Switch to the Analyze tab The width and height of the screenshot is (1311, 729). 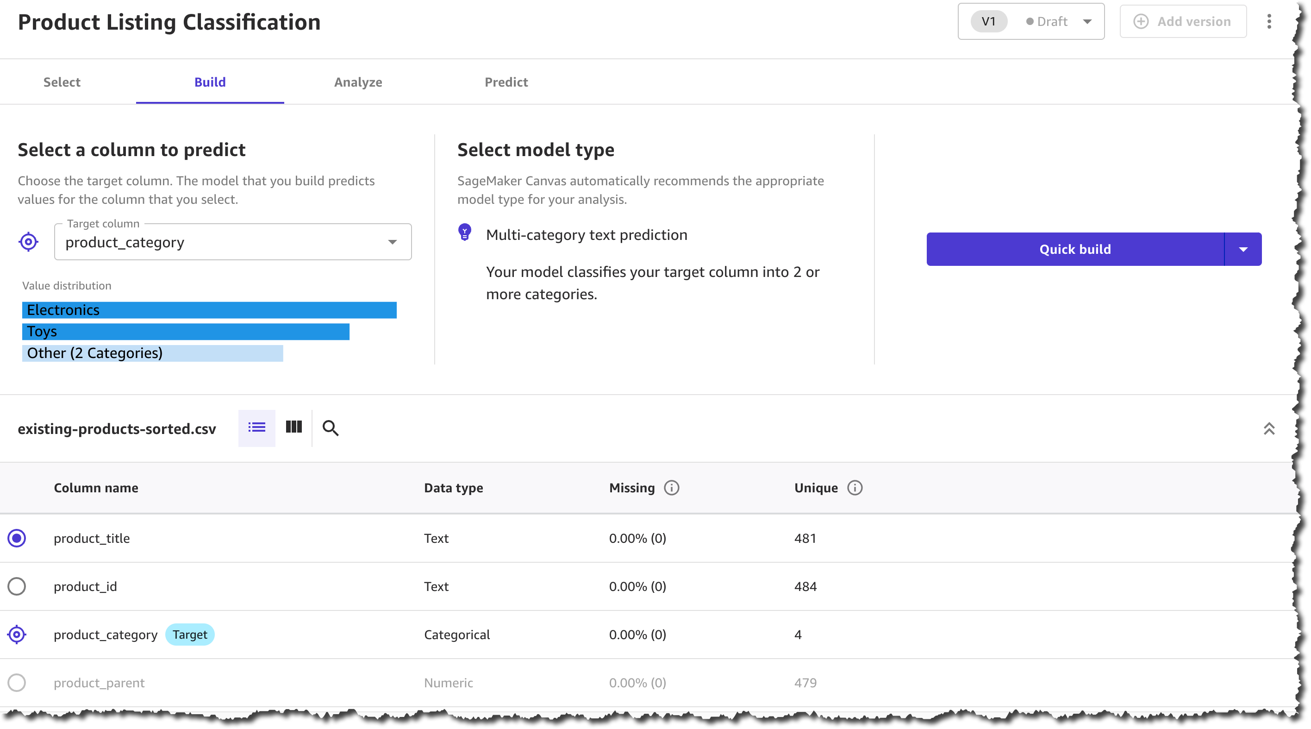pyautogui.click(x=358, y=82)
